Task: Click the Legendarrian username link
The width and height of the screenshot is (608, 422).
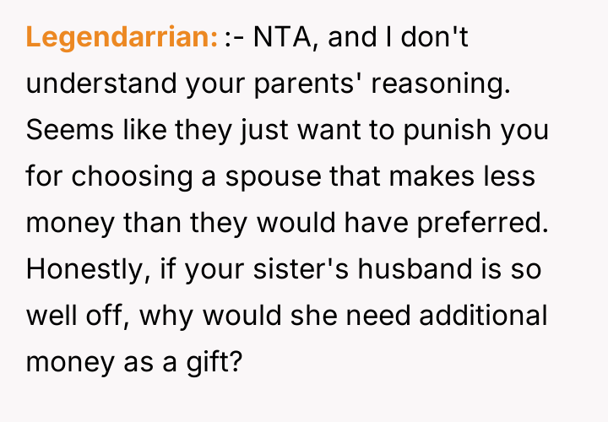Action: 122,38
